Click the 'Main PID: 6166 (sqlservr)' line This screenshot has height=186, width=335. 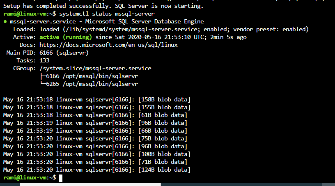coord(48,53)
